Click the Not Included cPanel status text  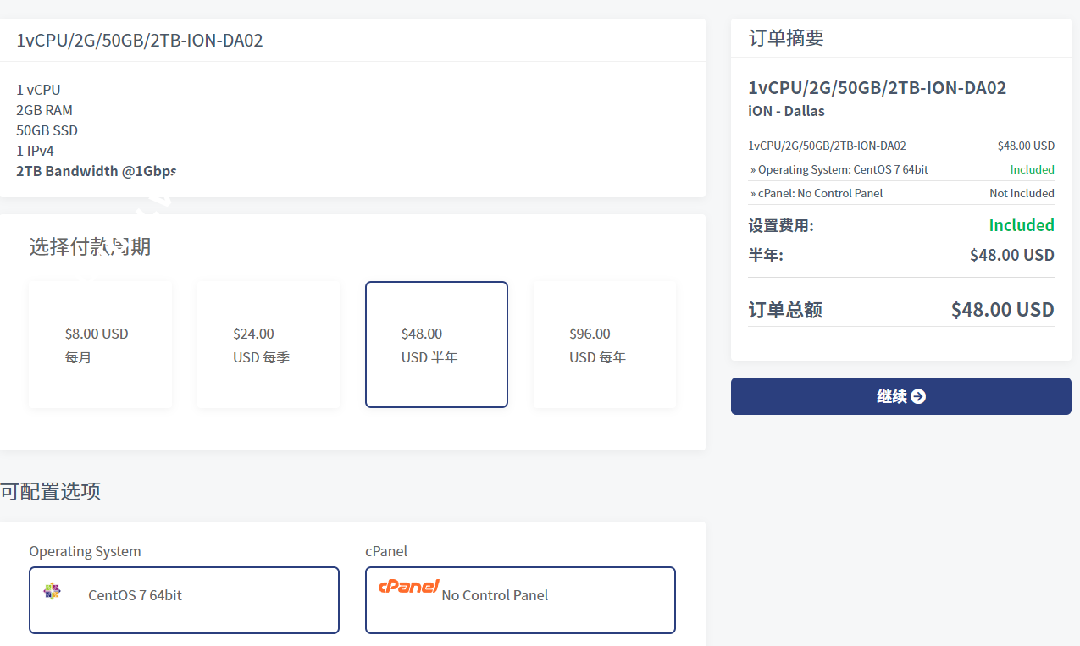point(1022,193)
